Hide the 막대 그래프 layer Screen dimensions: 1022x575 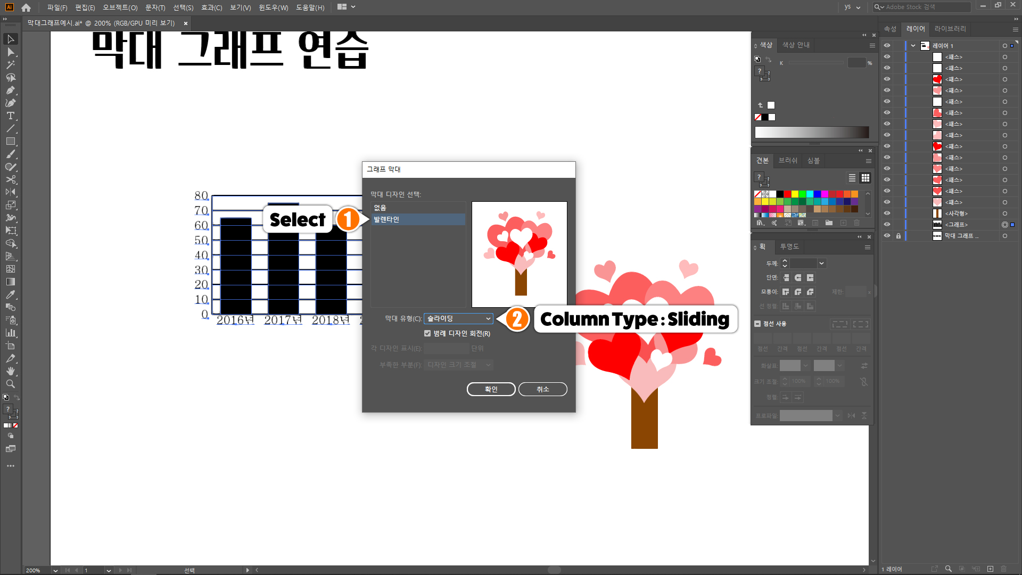tap(887, 235)
